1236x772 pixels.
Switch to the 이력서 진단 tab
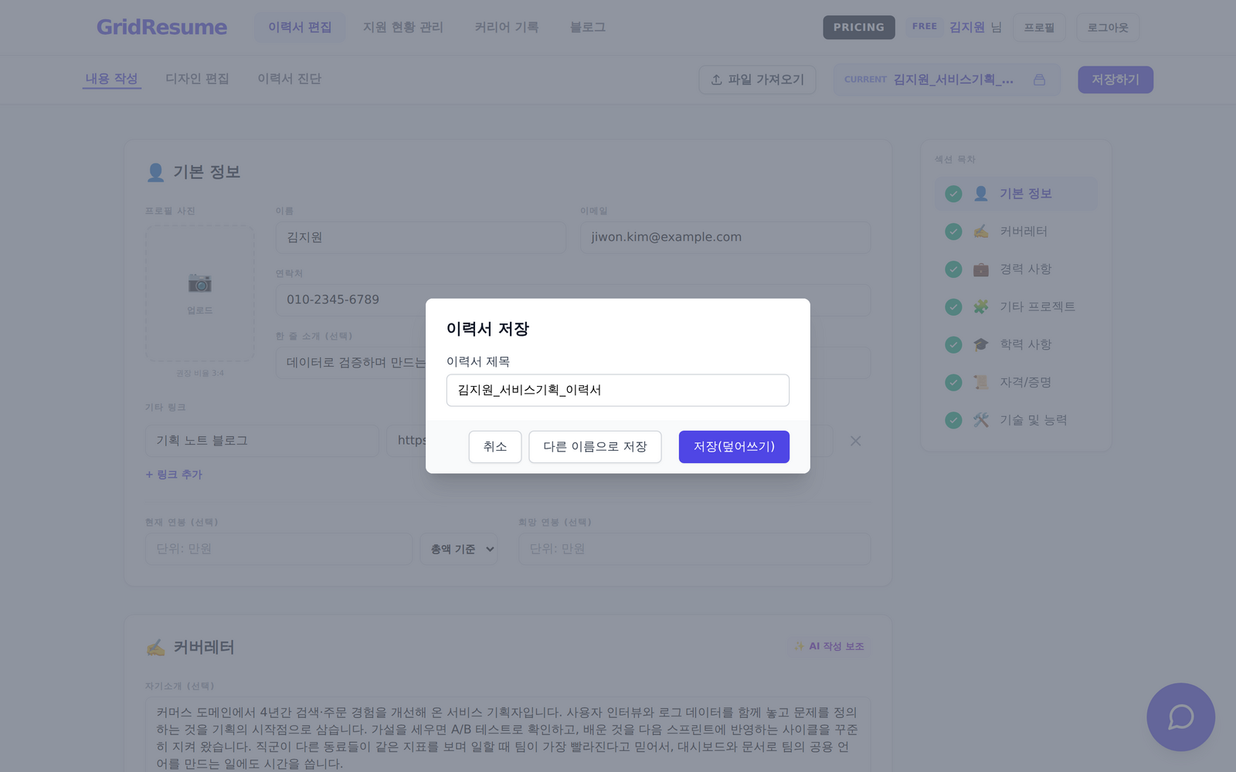click(x=289, y=79)
